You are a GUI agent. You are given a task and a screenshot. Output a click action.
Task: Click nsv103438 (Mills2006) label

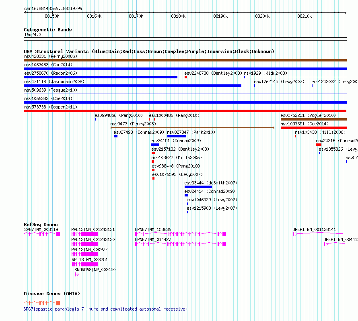[320, 132]
